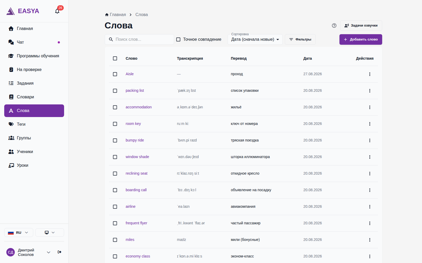Click the logout icon beside Дмитрий Соколов
422x263 pixels.
(60, 252)
